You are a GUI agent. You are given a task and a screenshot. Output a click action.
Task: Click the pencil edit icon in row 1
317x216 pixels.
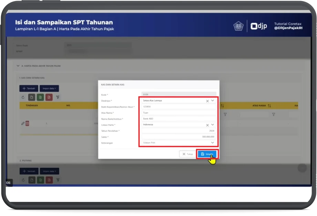pyautogui.click(x=23, y=123)
